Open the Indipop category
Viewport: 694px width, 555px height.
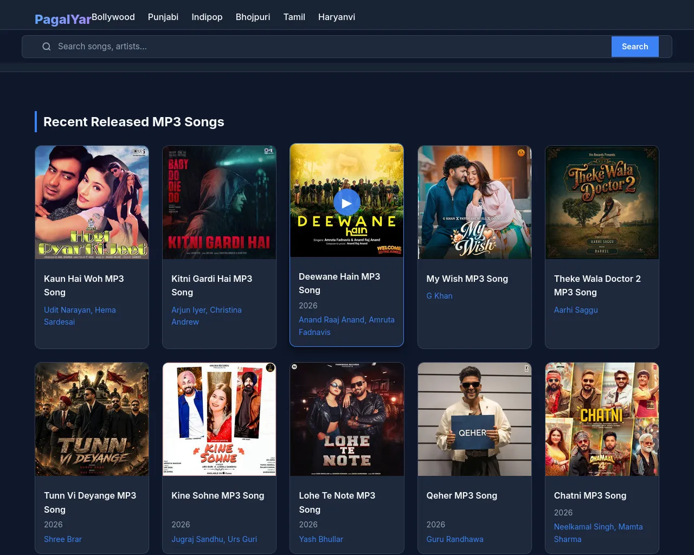point(207,17)
